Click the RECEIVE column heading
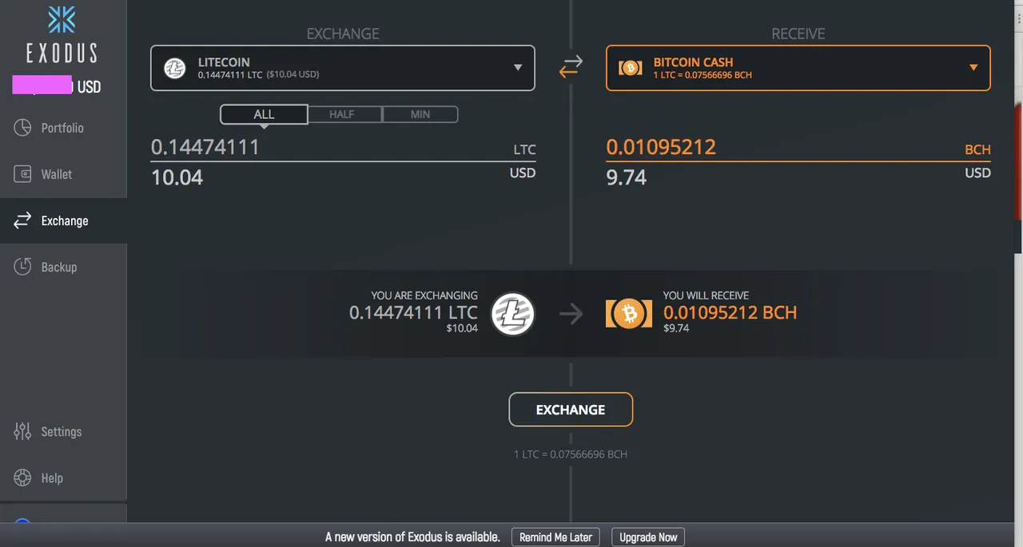The width and height of the screenshot is (1023, 547). 798,34
